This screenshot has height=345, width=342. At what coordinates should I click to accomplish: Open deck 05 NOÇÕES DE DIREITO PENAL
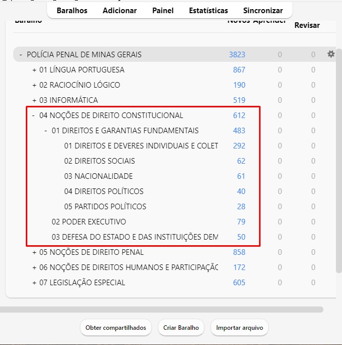point(92,252)
